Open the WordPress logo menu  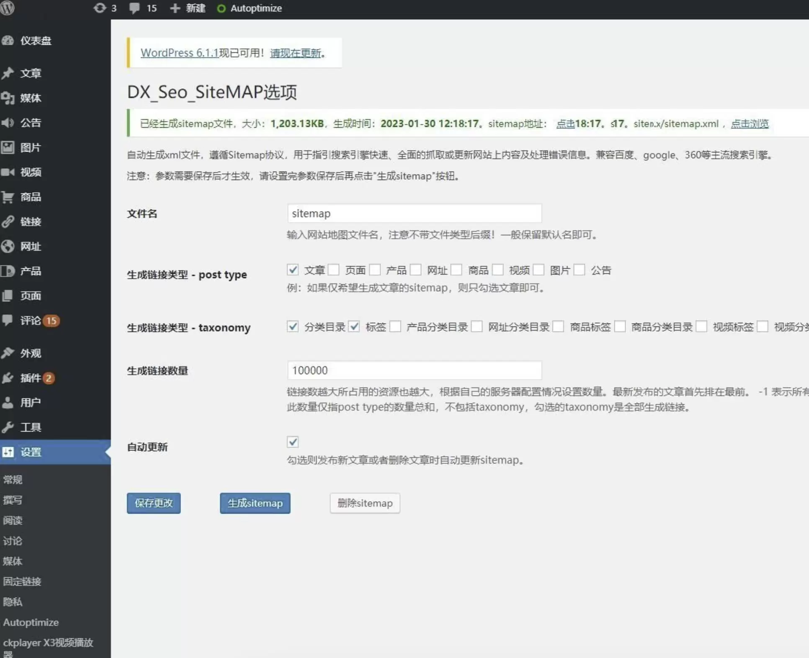click(7, 8)
